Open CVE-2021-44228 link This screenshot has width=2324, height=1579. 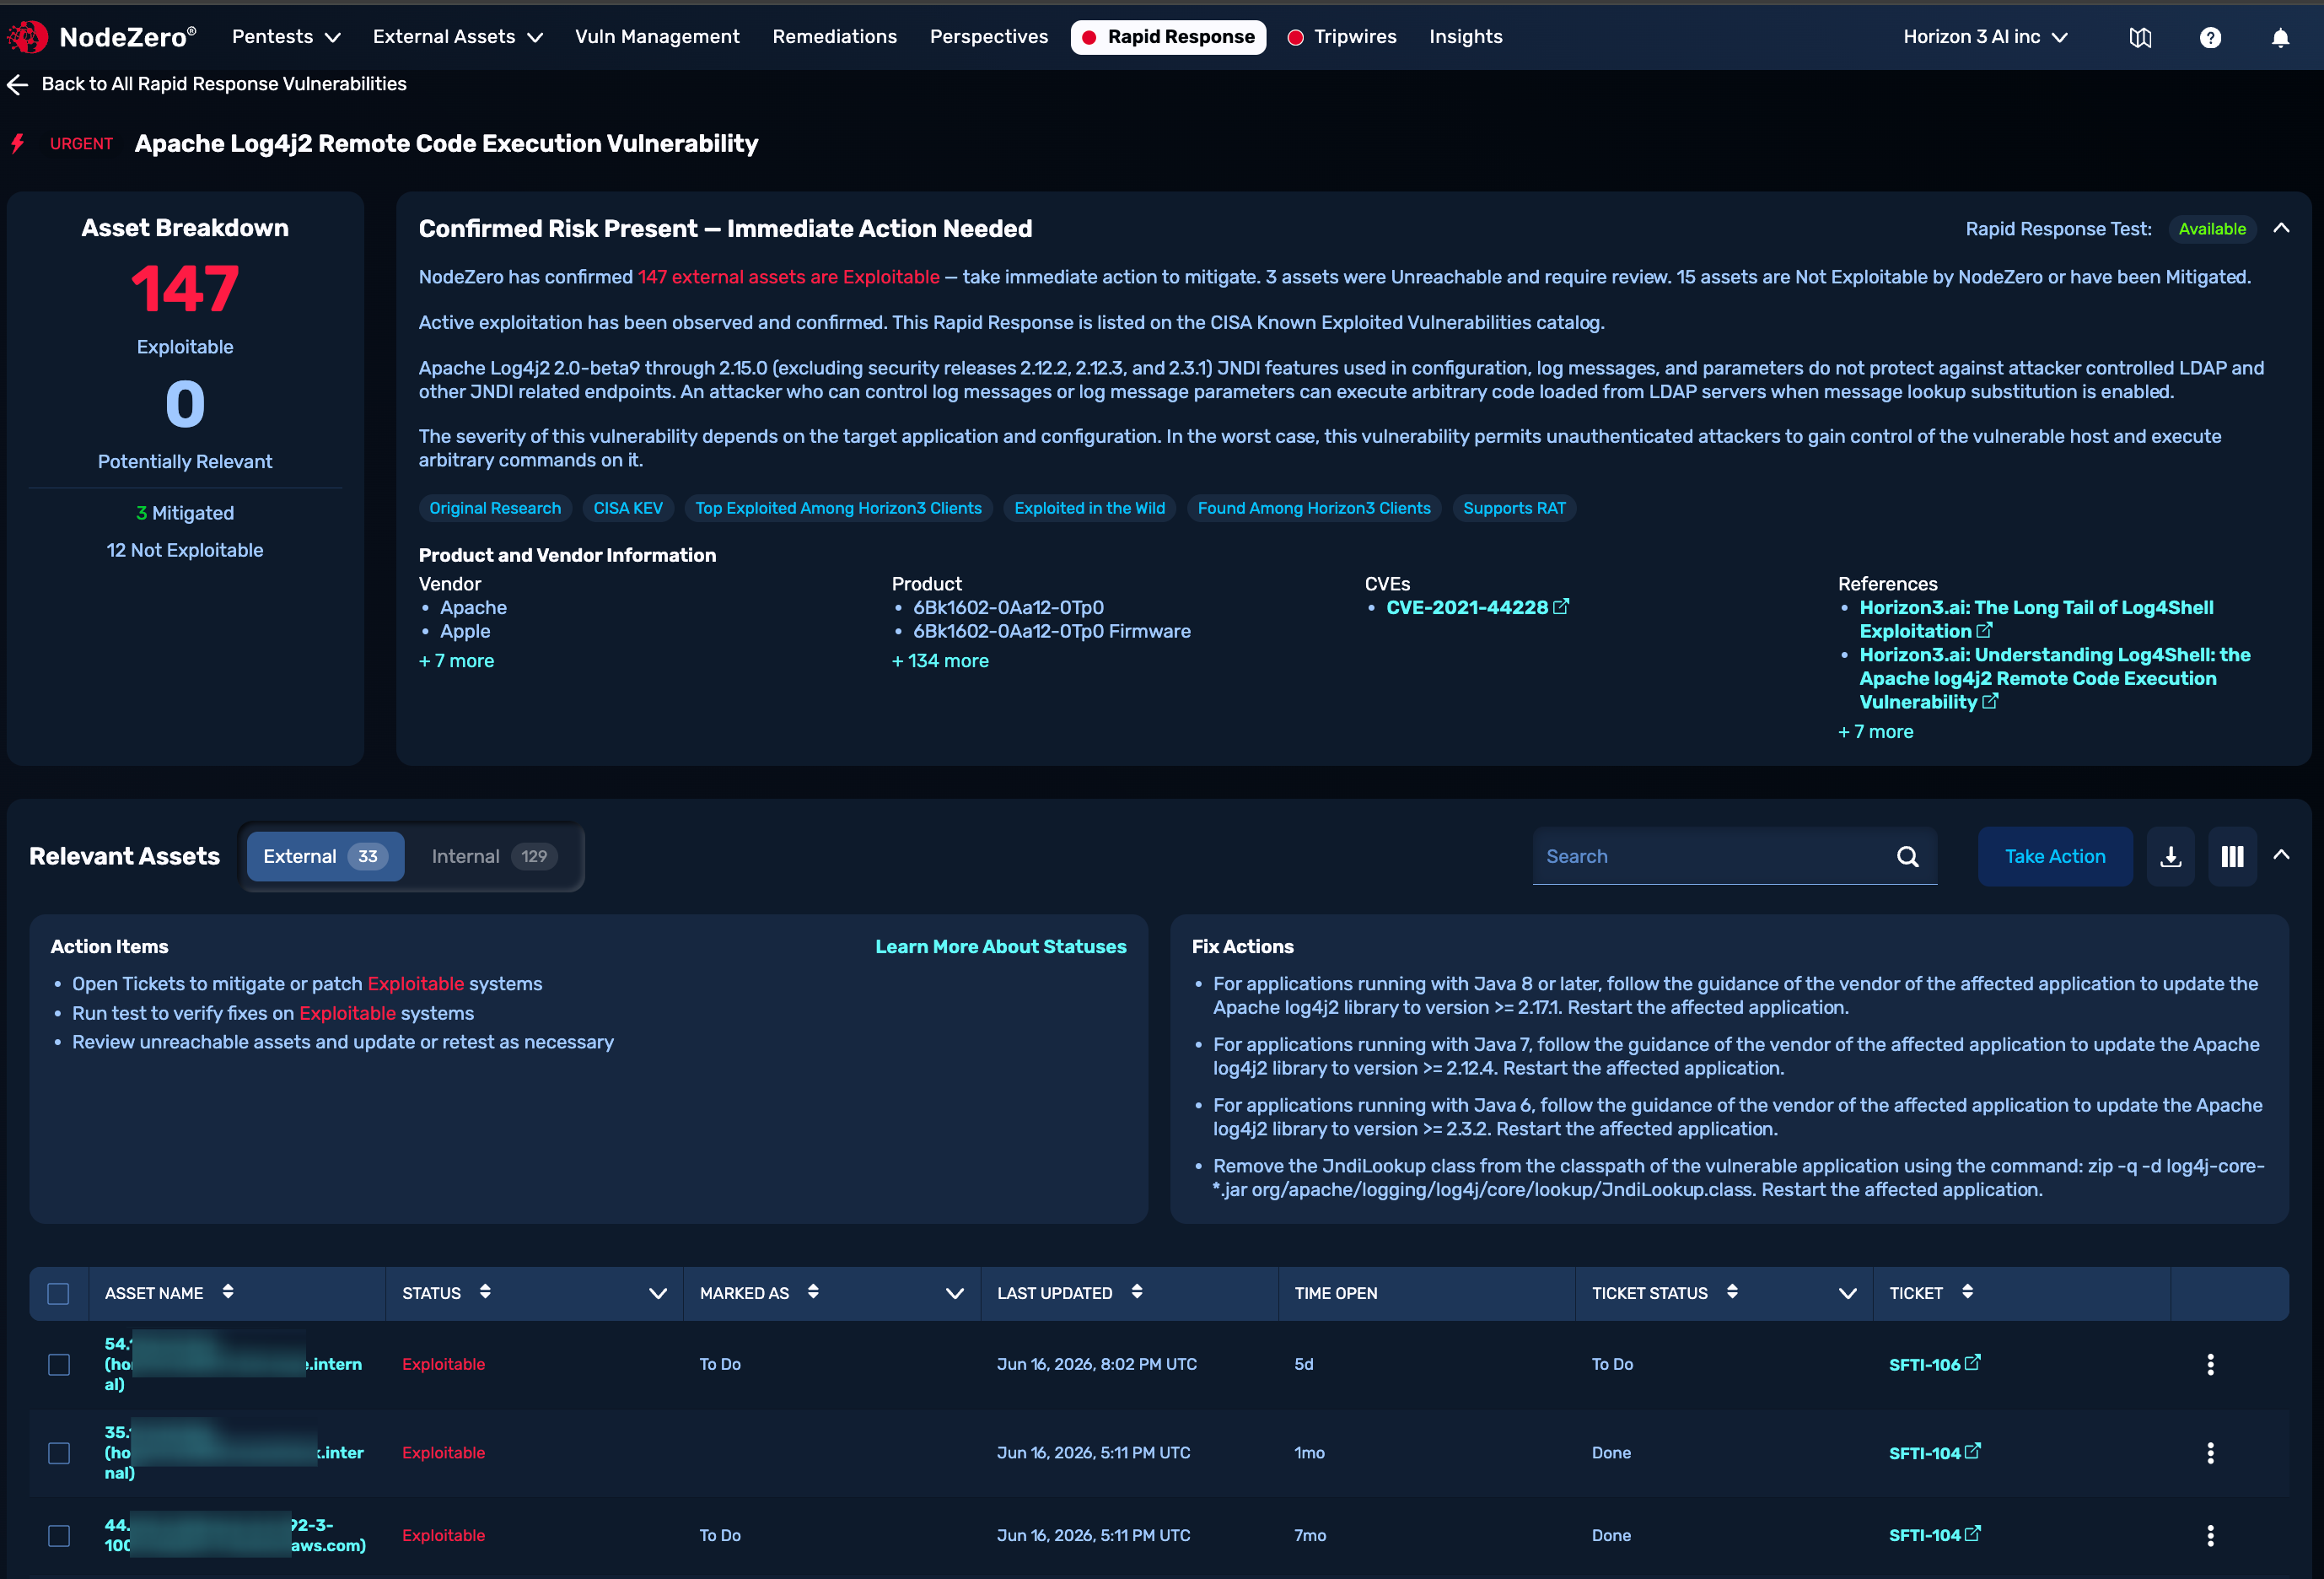1466,607
